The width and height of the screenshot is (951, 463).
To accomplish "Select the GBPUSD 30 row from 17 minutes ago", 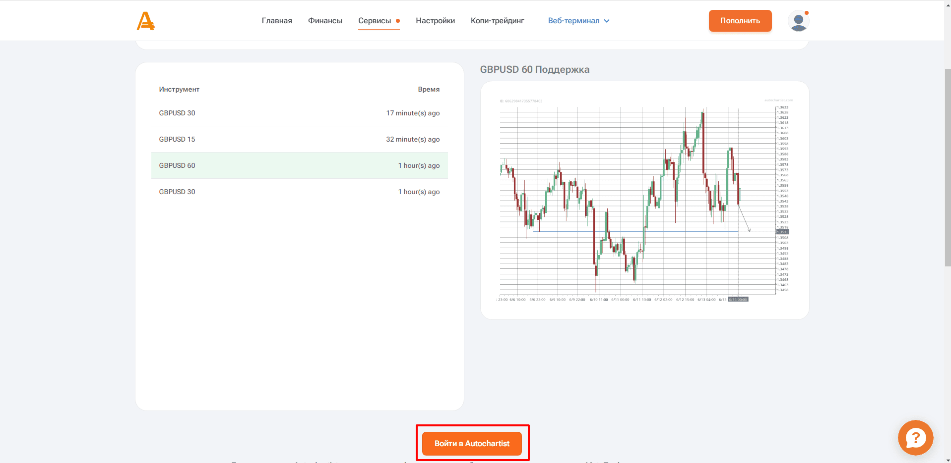I will 300,113.
